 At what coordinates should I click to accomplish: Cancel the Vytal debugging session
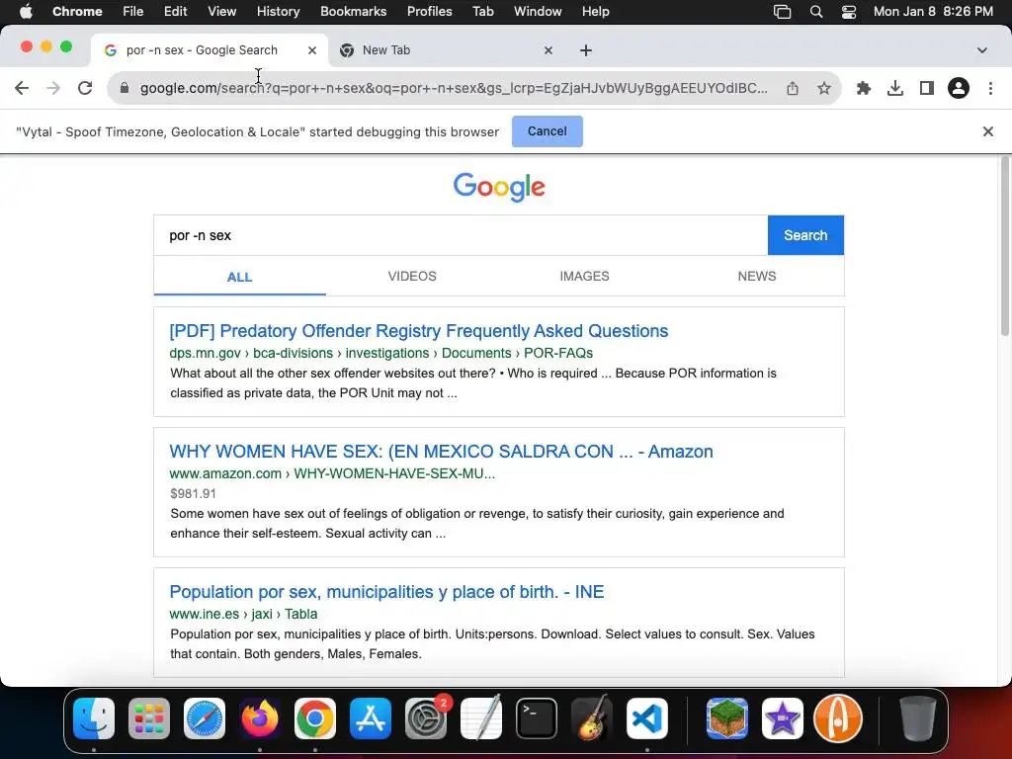pyautogui.click(x=548, y=131)
